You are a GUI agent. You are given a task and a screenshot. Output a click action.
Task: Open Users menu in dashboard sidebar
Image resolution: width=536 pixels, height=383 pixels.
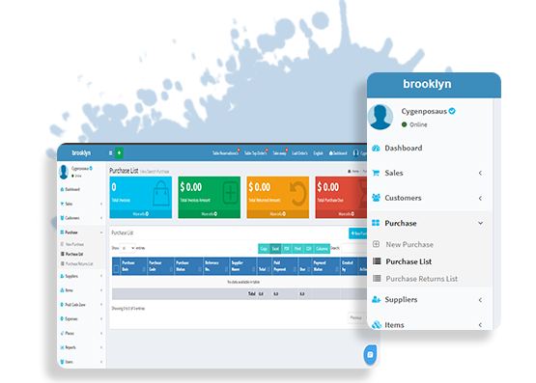[x=81, y=362]
